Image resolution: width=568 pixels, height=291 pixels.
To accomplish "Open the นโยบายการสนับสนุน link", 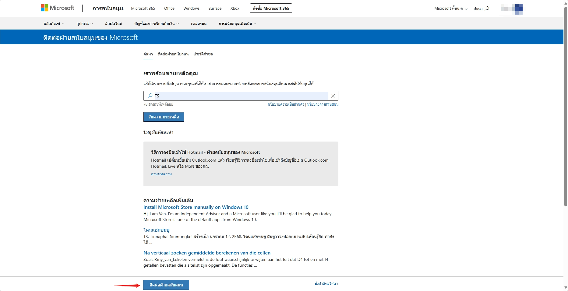I will (323, 104).
